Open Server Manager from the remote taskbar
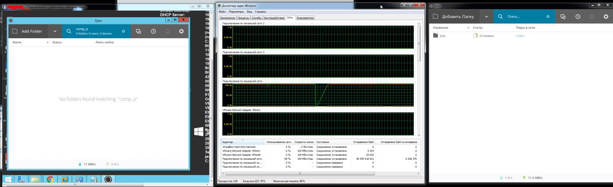The image size is (613, 187). tap(22, 180)
